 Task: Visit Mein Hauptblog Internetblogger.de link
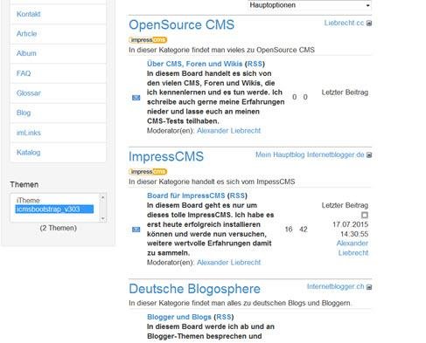coord(310,154)
